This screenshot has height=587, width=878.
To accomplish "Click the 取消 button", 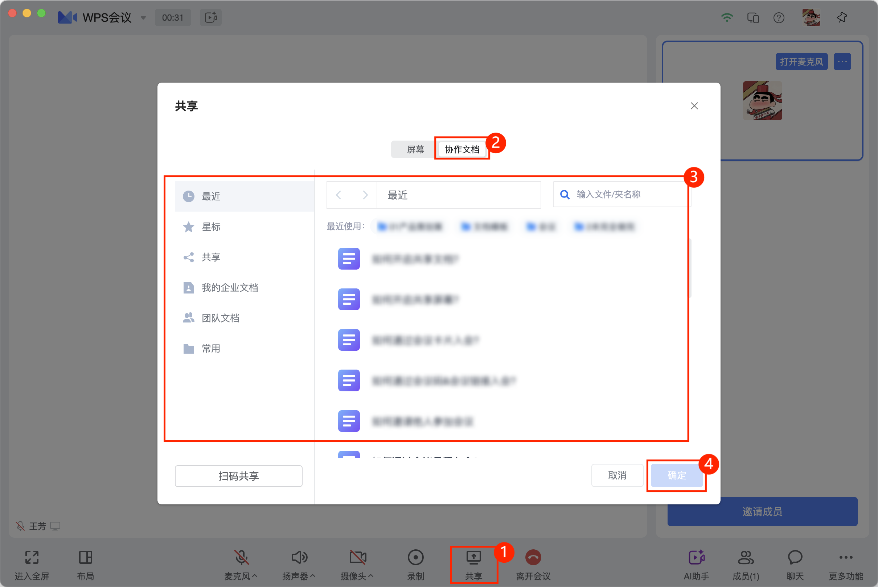I will (x=617, y=475).
